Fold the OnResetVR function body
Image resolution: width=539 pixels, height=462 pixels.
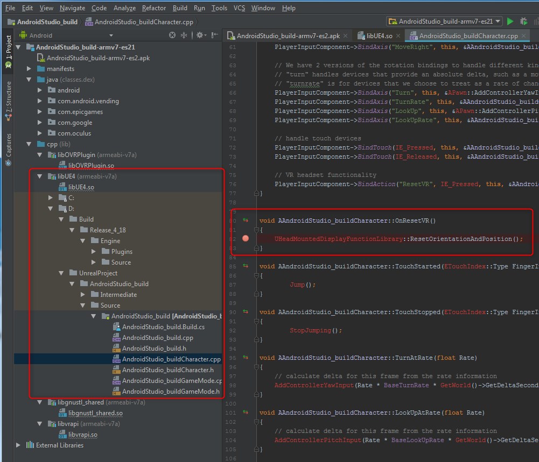tap(256, 230)
